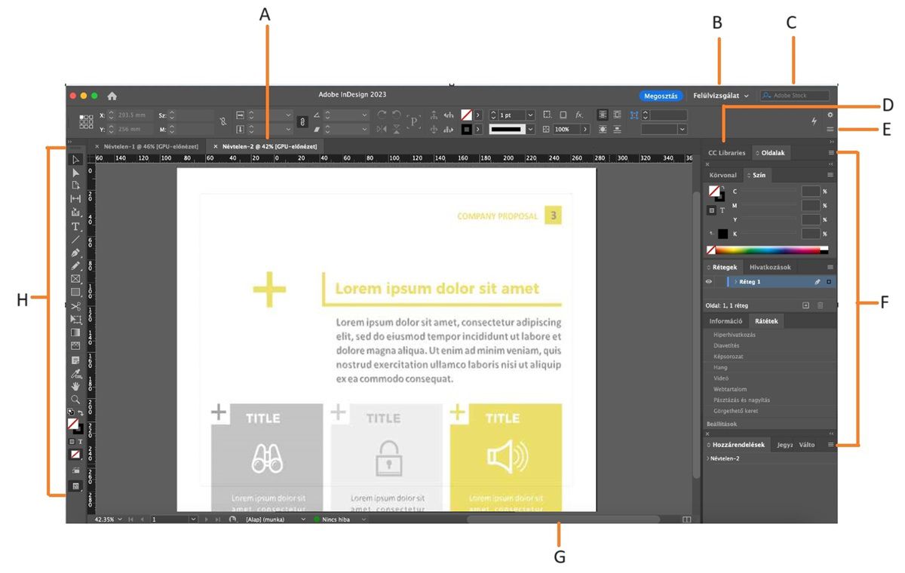Click the reference point locator grid

tap(86, 122)
